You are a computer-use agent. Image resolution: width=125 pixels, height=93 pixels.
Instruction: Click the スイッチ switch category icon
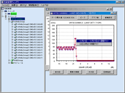5,11
